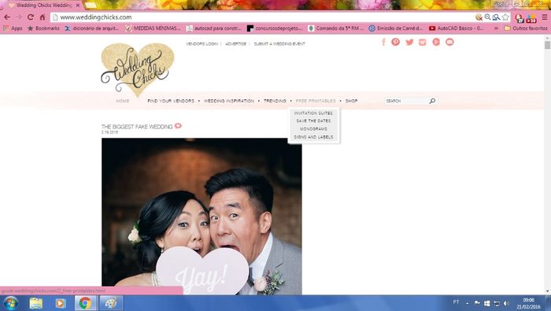The width and height of the screenshot is (551, 311).
Task: Open Windows Media Player from taskbar
Action: (x=60, y=303)
